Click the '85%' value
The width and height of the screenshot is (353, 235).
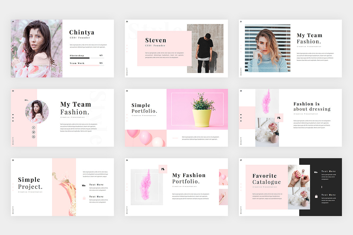click(x=101, y=63)
